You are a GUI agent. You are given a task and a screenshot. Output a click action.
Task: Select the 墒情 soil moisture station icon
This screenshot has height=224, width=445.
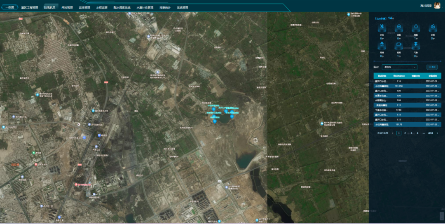382,45
